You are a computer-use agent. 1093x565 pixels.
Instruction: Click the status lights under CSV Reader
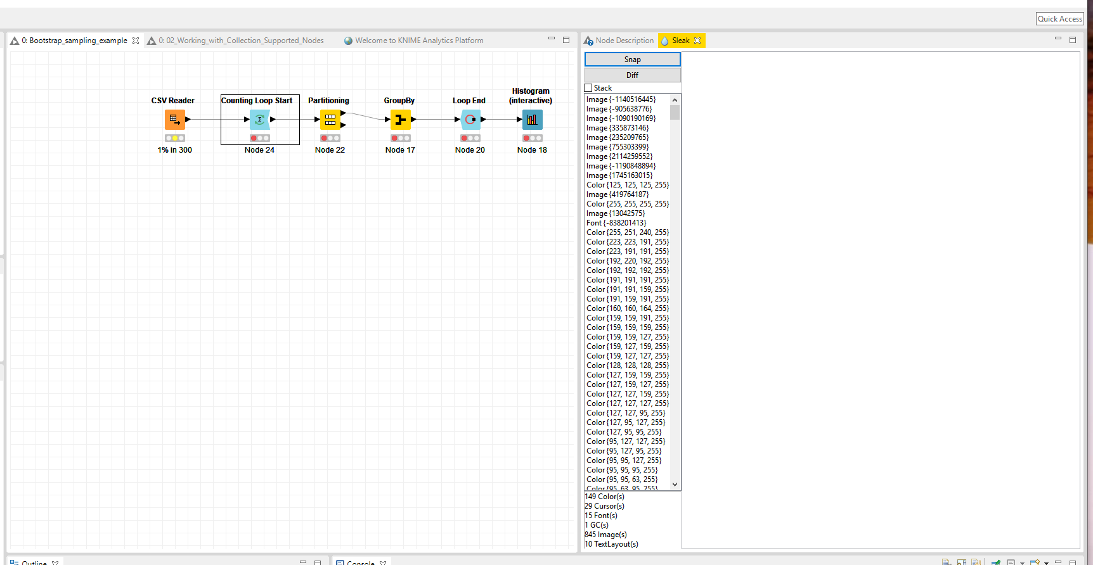175,138
